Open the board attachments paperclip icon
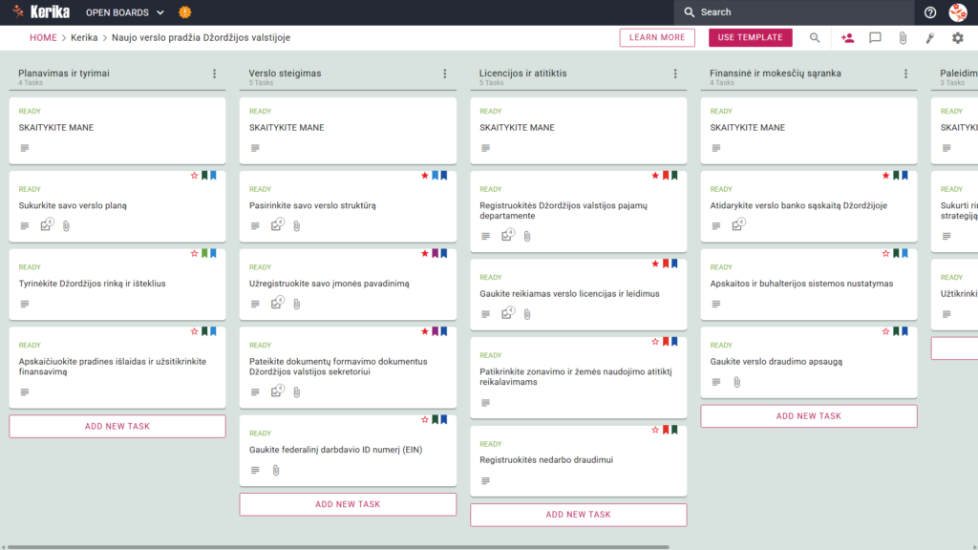978x550 pixels. click(903, 38)
